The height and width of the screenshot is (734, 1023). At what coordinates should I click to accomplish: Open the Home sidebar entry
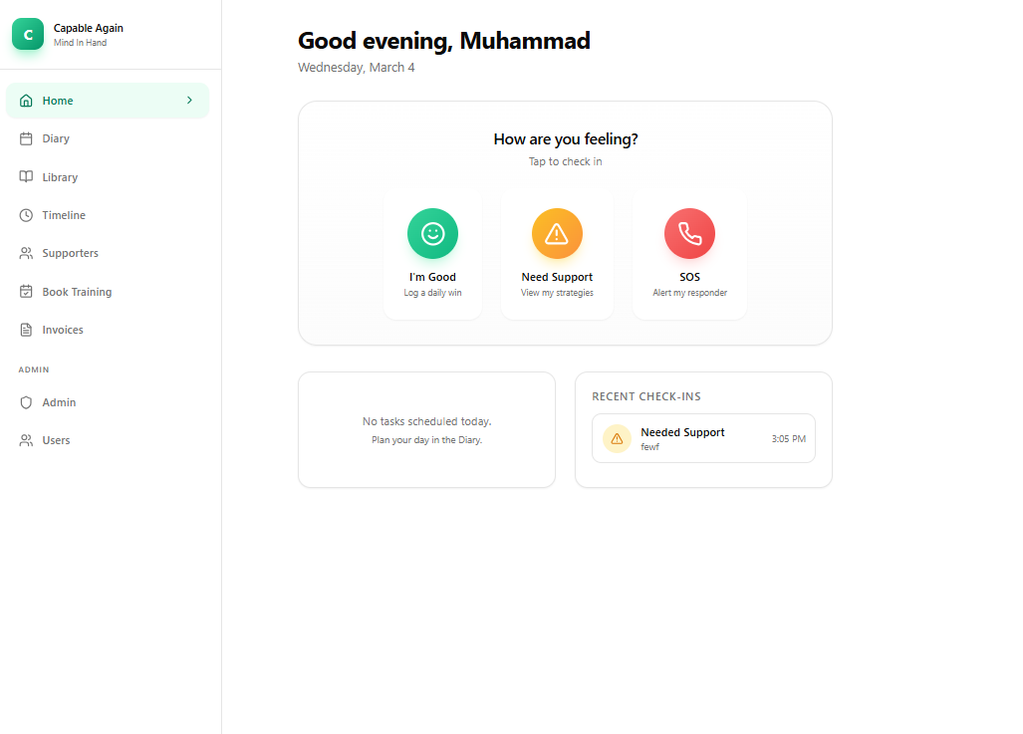(x=58, y=100)
